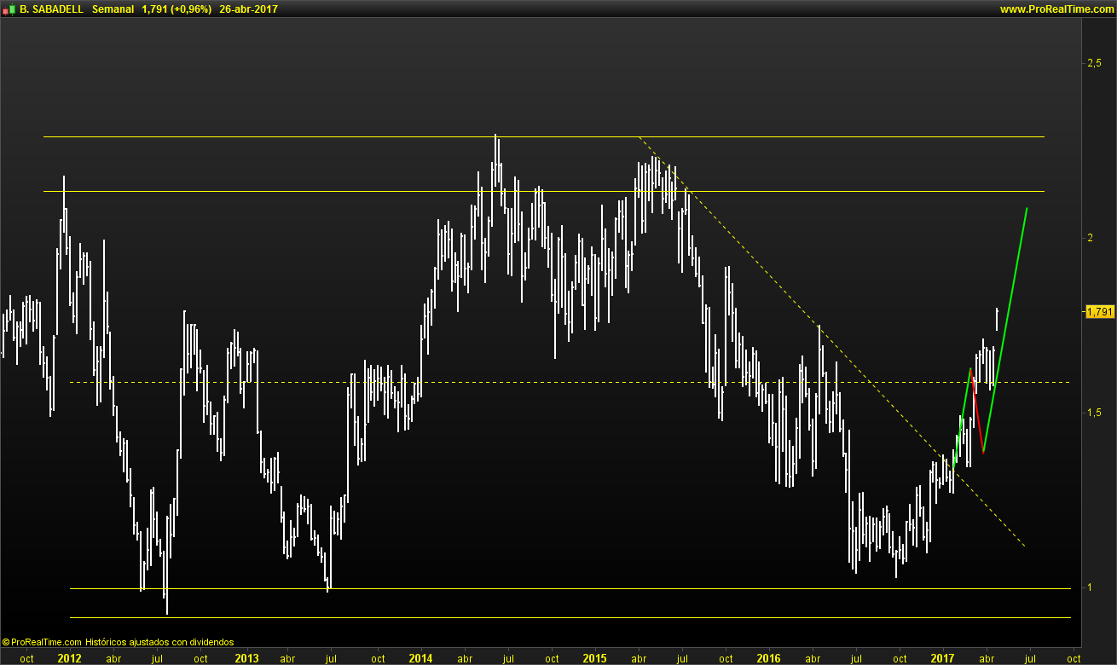Click the 2013 year label on time axis
Screen dimensions: 1117x665
pyautogui.click(x=246, y=658)
